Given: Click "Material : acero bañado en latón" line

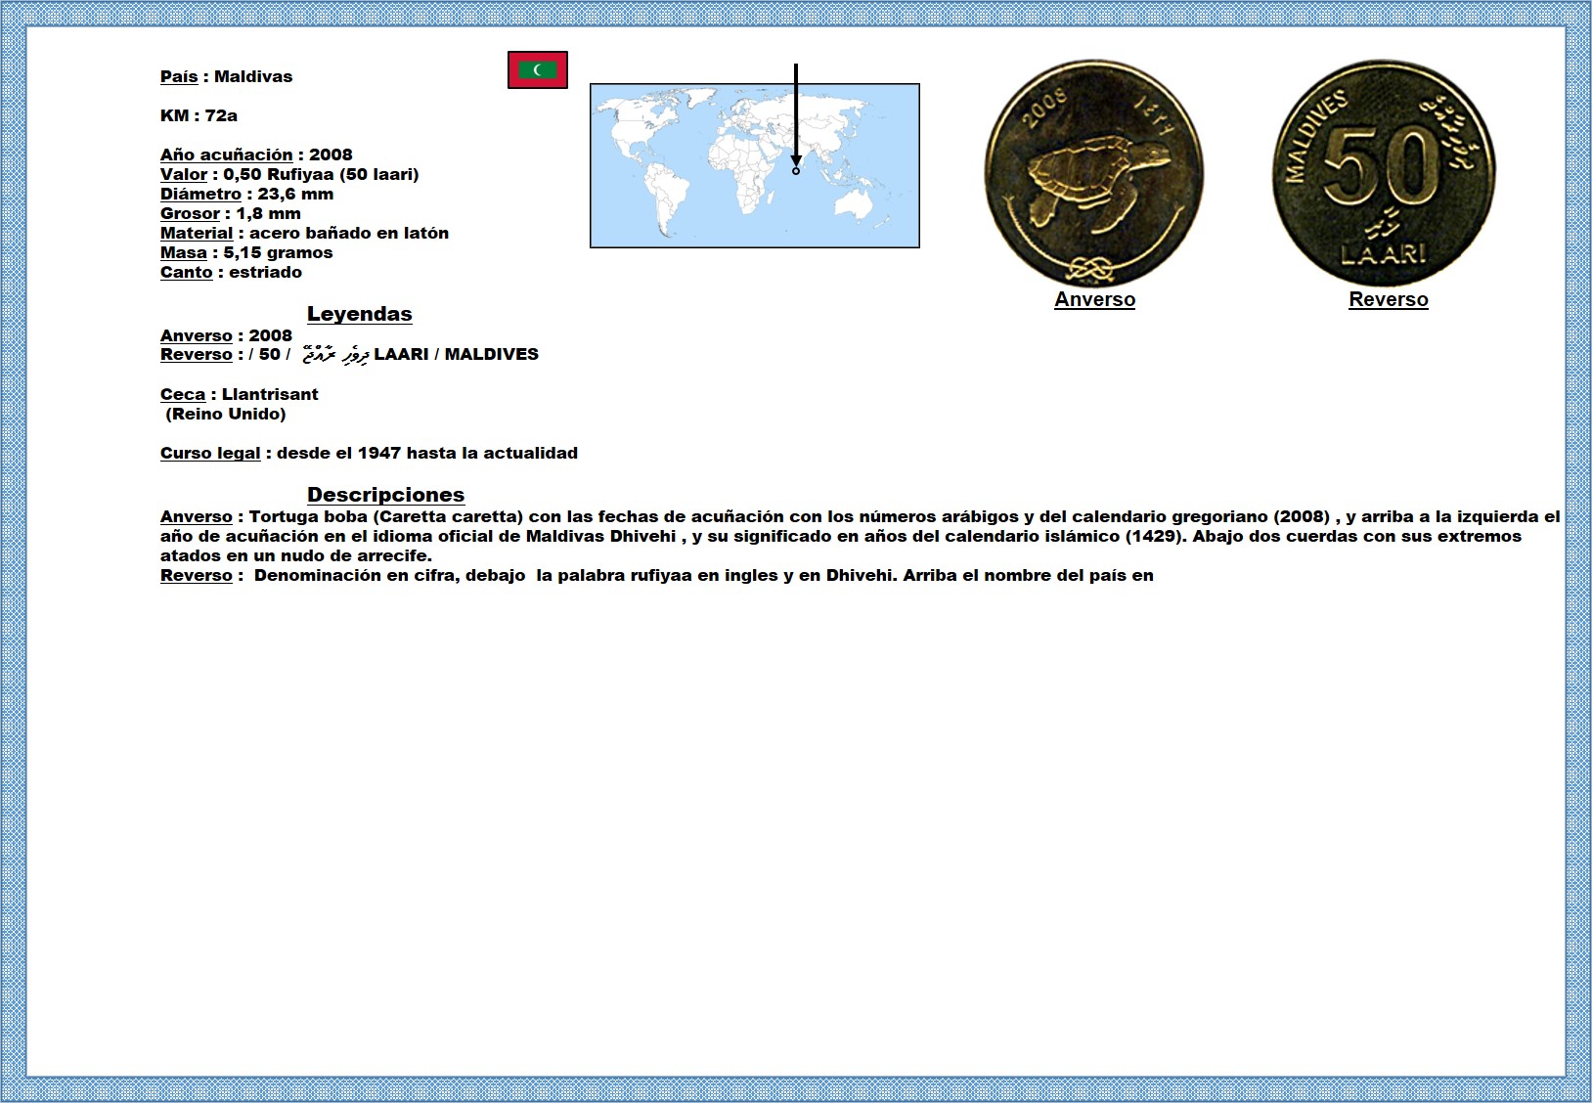Looking at the screenshot, I should coord(304,233).
